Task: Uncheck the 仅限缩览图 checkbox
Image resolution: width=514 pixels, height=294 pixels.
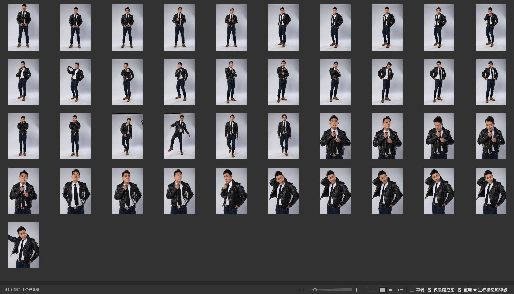Action: [x=429, y=290]
